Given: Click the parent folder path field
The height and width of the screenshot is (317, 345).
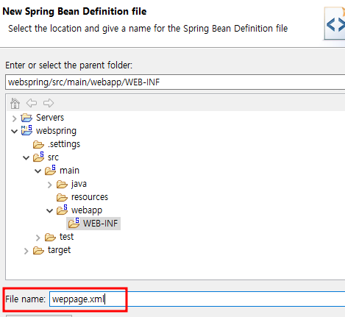Looking at the screenshot, I should point(175,82).
